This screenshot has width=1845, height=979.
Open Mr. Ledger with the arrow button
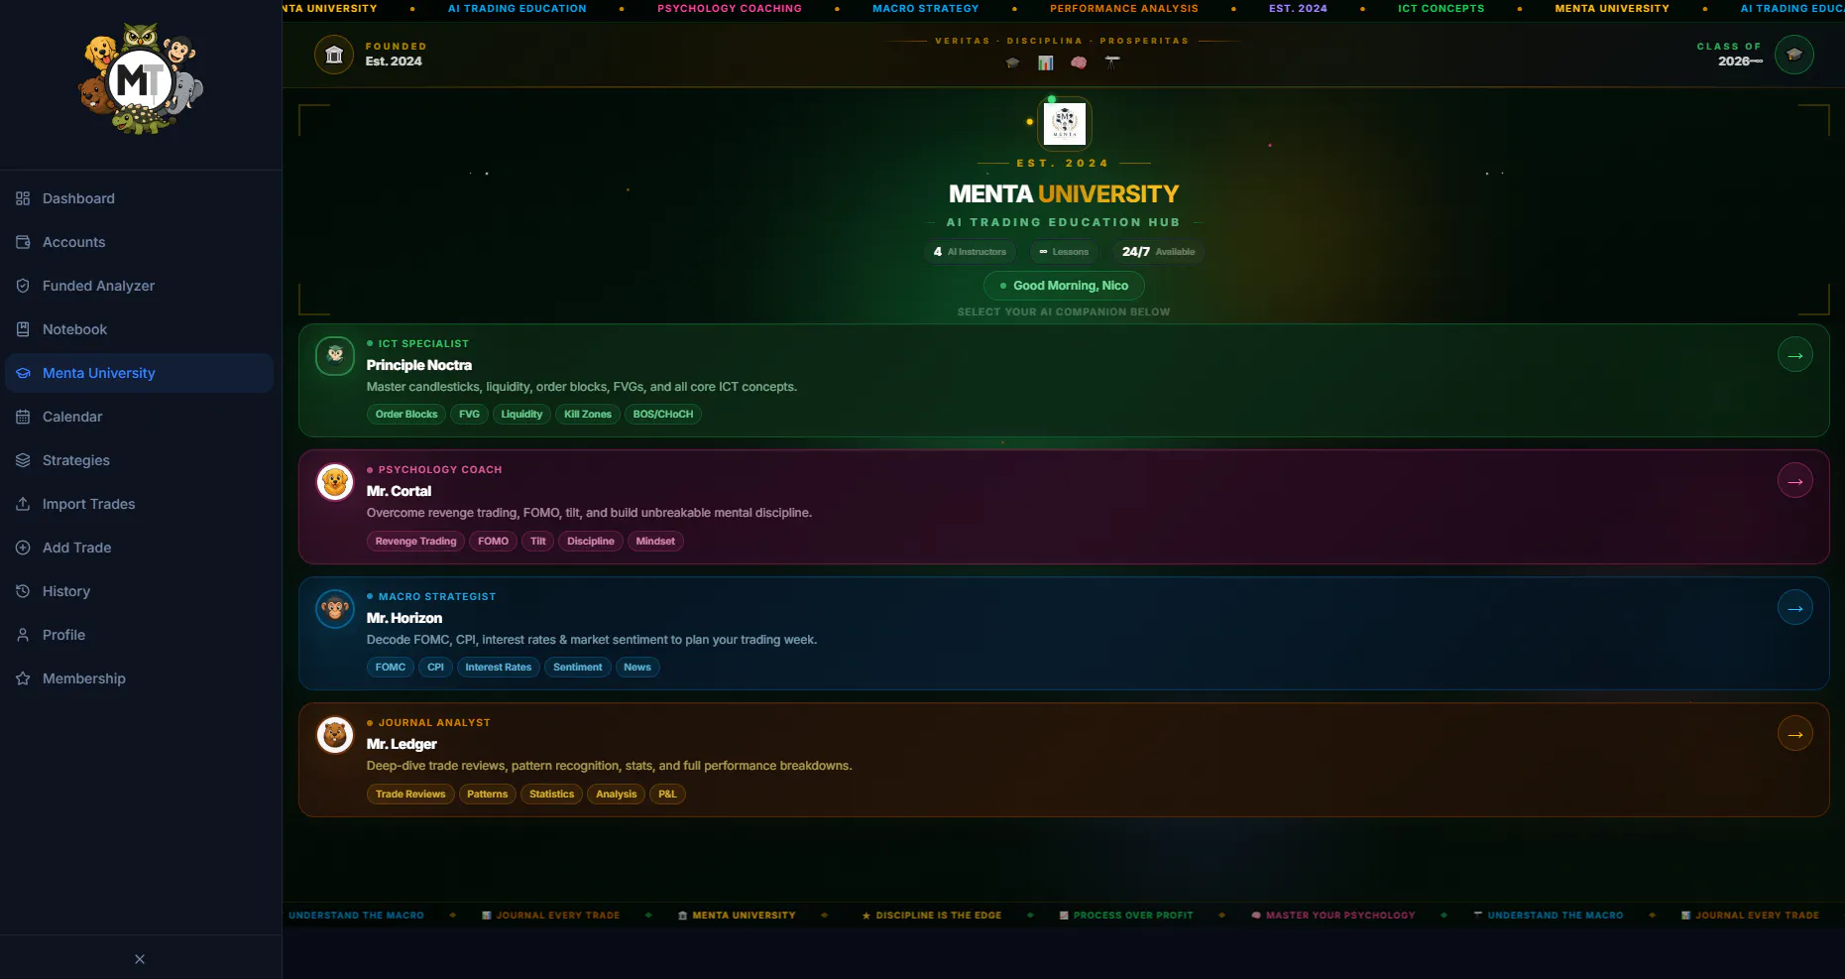[1795, 734]
